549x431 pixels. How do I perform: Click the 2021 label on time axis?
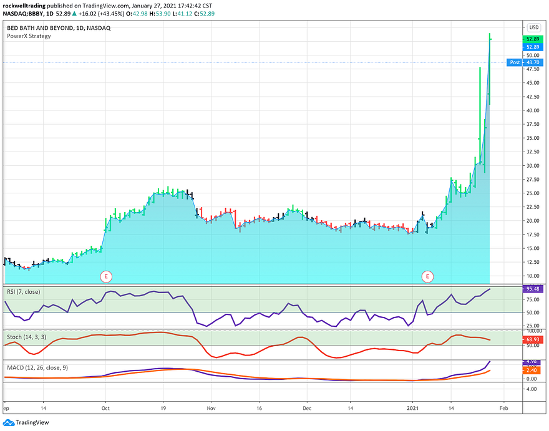coord(412,409)
